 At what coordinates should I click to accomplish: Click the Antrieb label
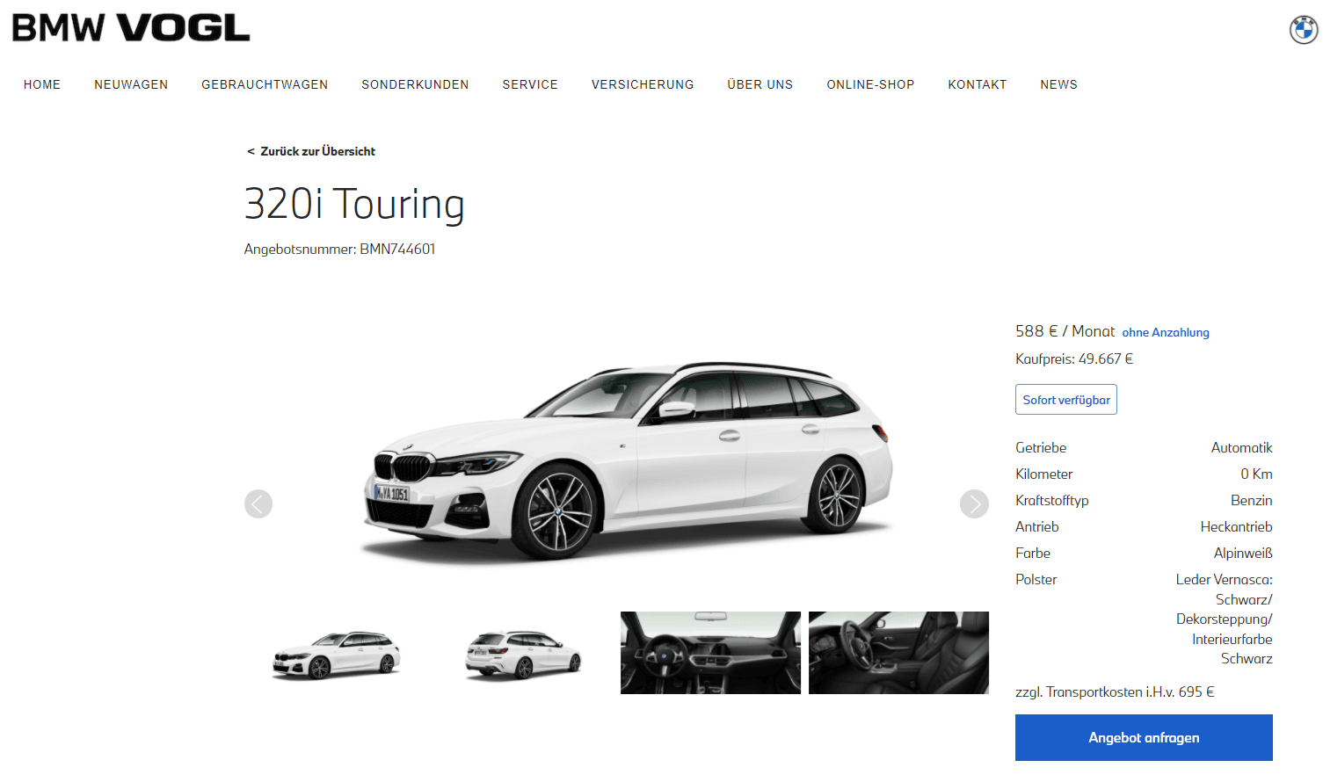click(1036, 526)
